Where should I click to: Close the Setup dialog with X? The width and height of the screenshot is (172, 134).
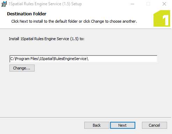coord(164,4)
